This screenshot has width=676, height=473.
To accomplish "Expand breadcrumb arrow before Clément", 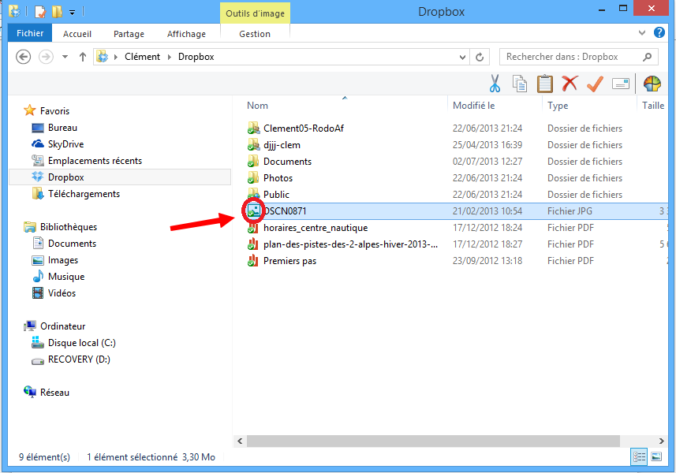I will pos(115,57).
